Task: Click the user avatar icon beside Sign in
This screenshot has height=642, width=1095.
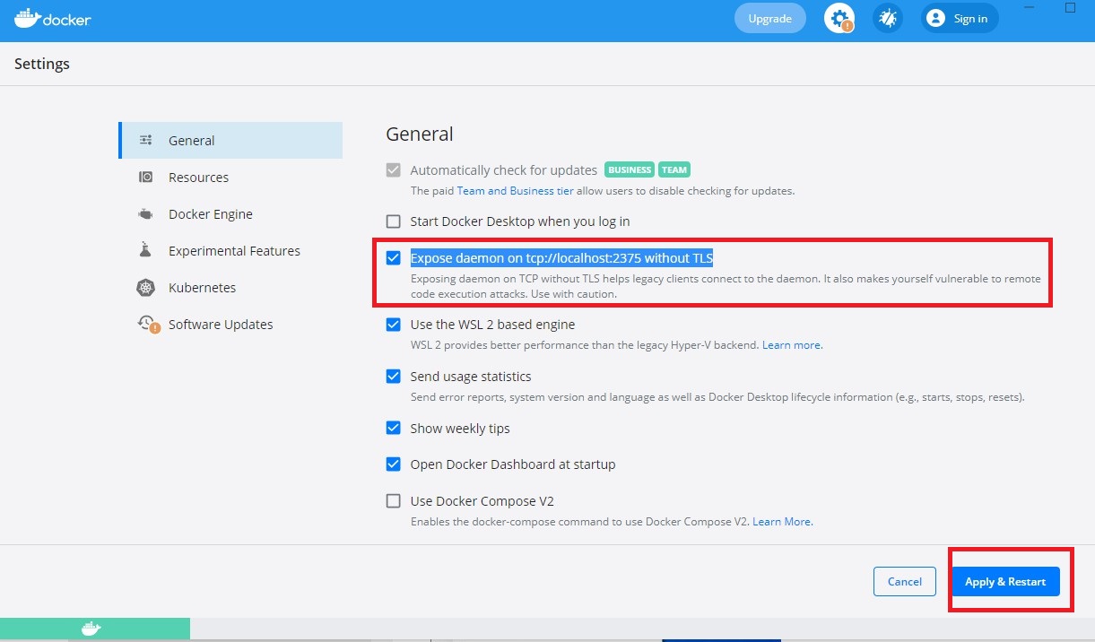Action: tap(935, 18)
